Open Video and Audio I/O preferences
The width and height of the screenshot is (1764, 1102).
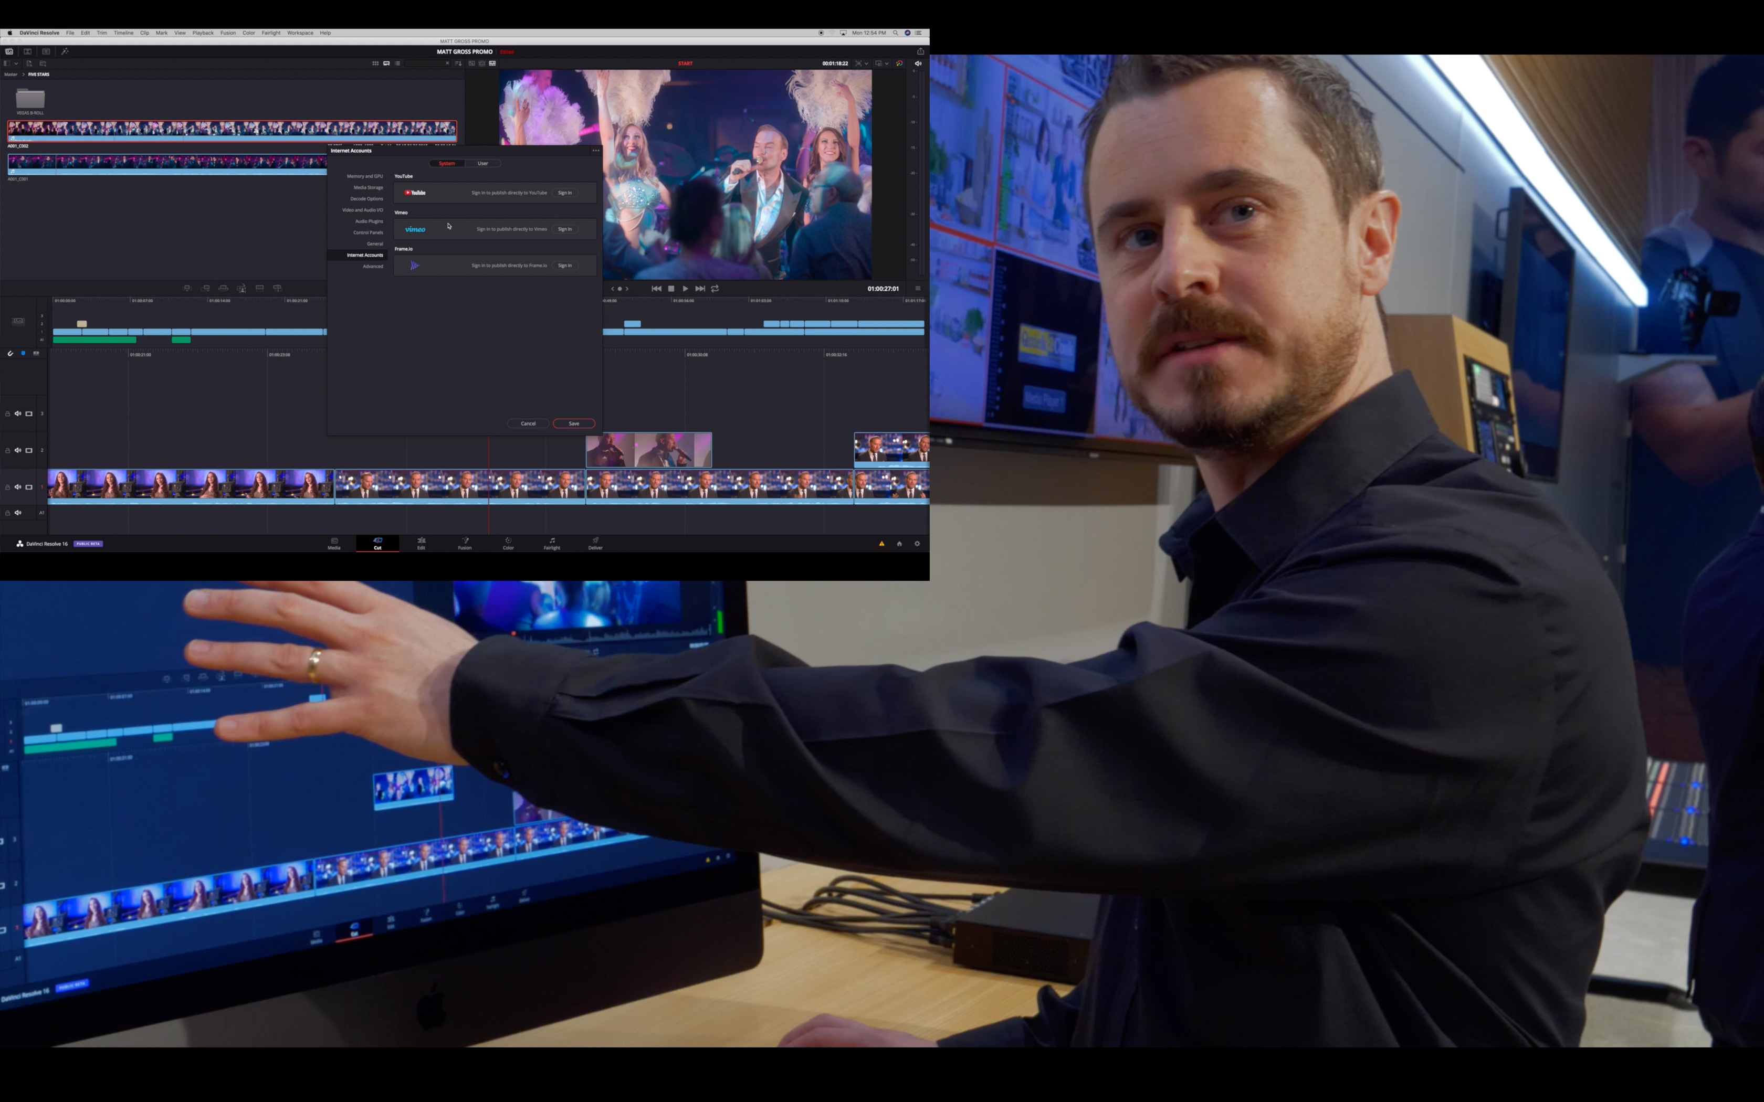[x=362, y=210]
